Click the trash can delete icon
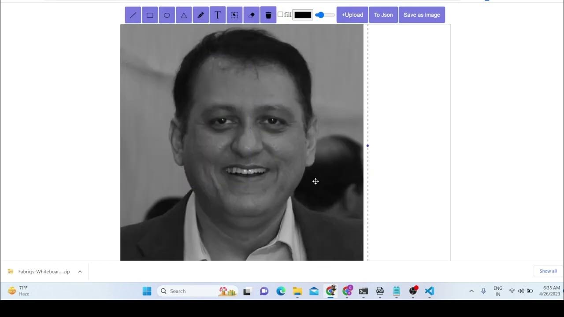 click(268, 15)
